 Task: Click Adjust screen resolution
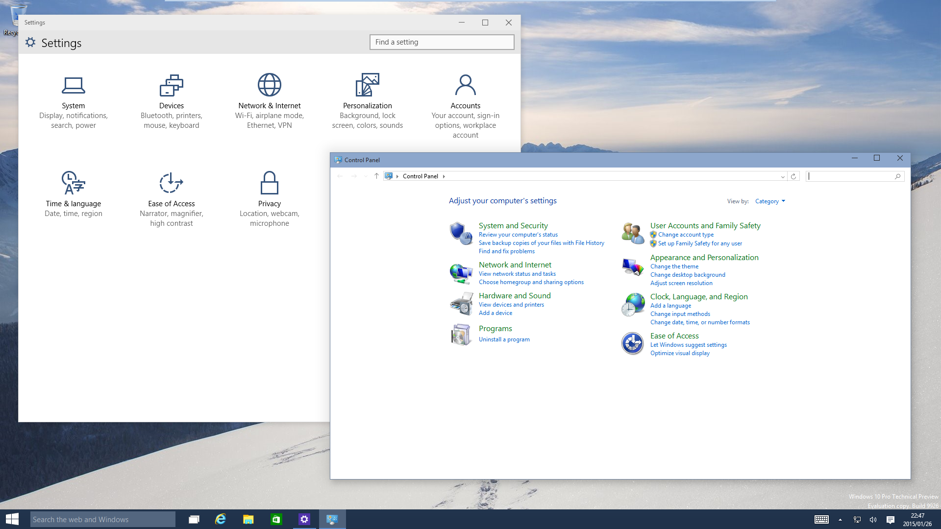(681, 283)
